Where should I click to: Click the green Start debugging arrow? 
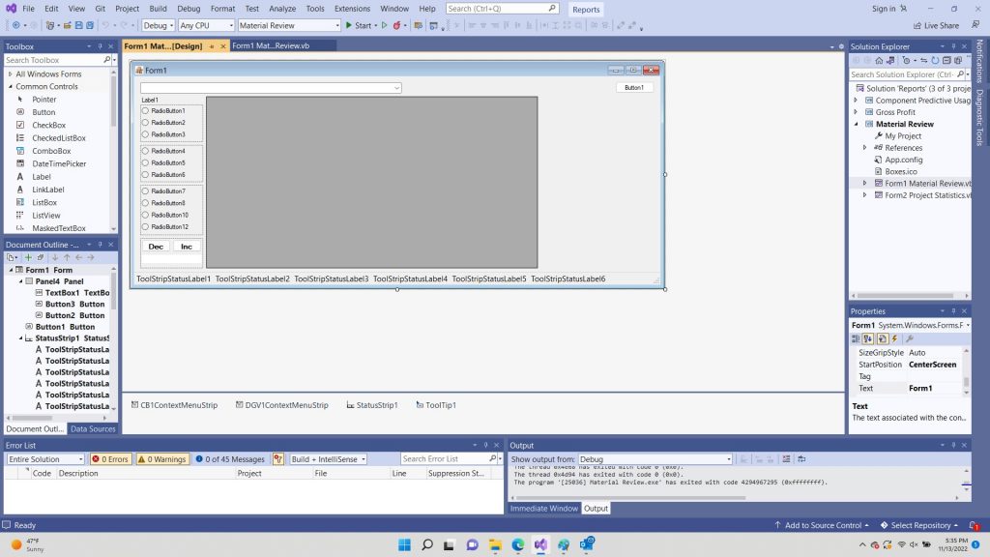click(x=350, y=25)
